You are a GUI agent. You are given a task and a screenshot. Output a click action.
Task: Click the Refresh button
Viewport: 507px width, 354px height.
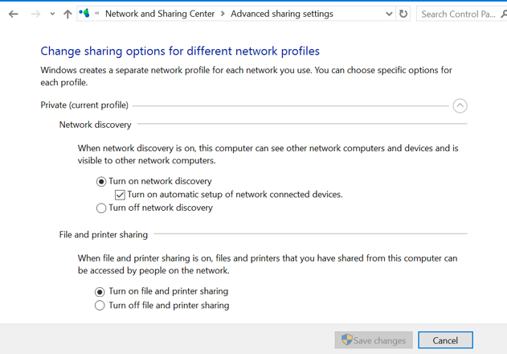(403, 14)
